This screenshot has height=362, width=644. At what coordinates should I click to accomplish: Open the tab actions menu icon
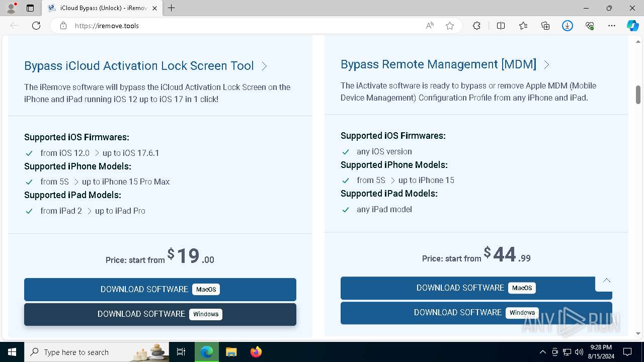tap(30, 8)
